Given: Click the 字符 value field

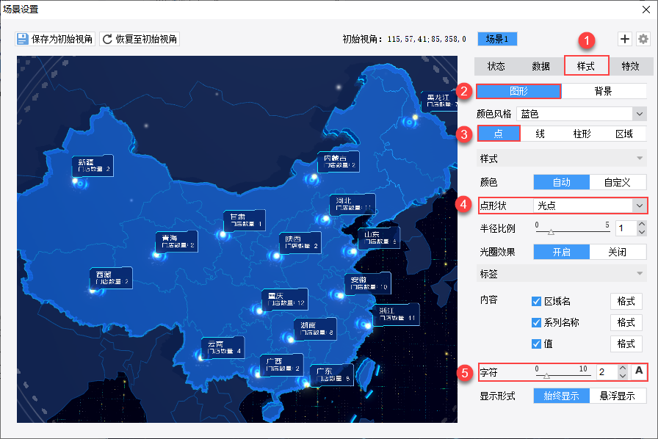Looking at the screenshot, I should [607, 372].
